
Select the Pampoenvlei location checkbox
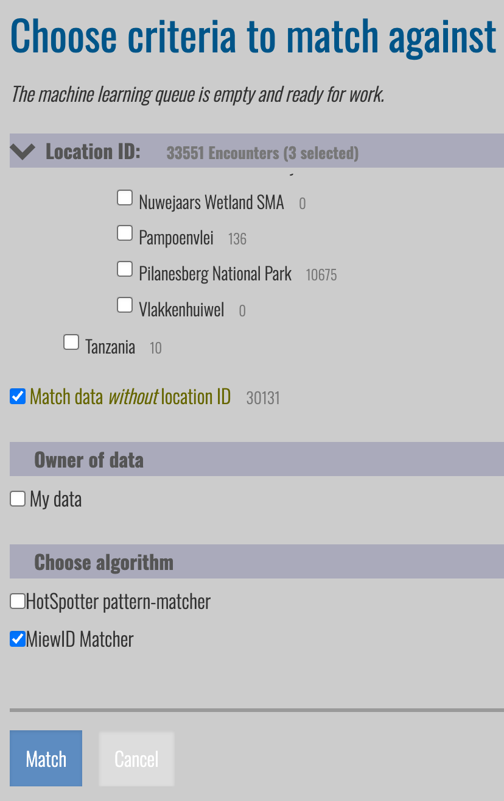125,233
